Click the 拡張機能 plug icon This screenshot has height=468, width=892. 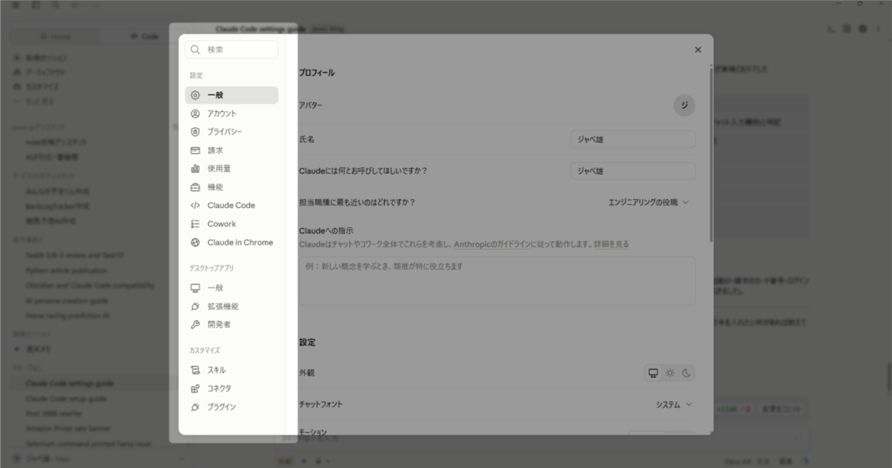point(195,306)
